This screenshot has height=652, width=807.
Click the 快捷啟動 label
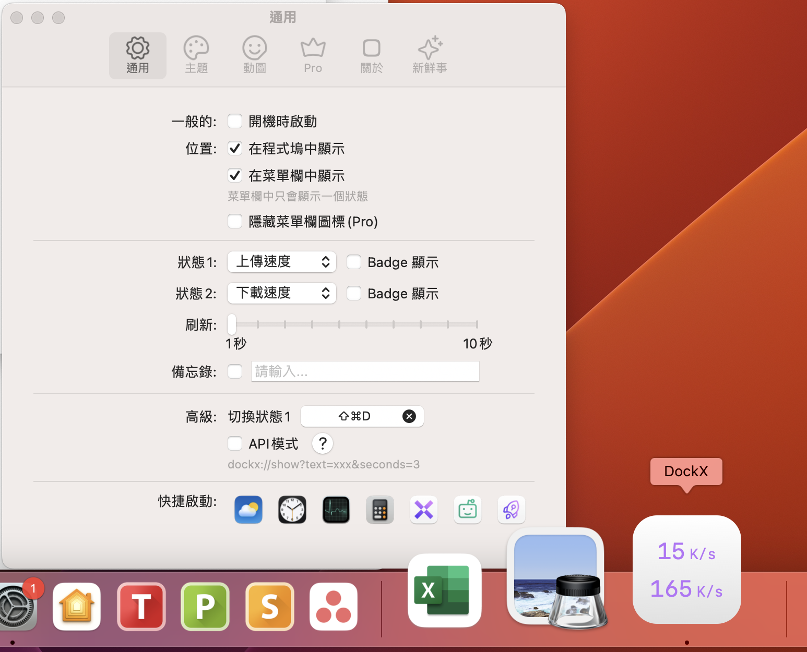187,501
